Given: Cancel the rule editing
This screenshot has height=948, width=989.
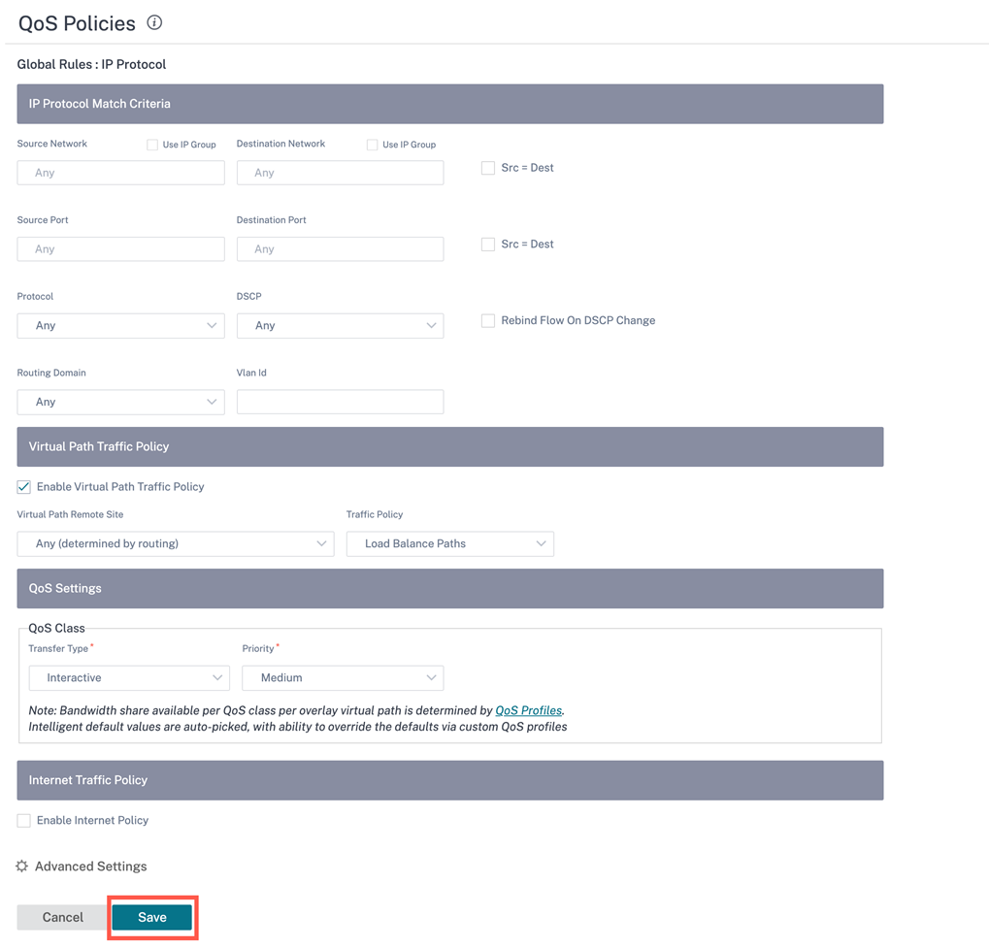Looking at the screenshot, I should point(62,917).
